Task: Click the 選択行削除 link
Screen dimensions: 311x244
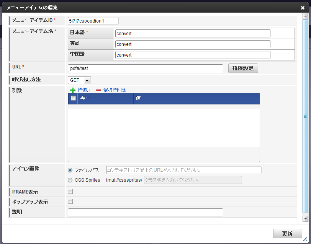Action: pos(115,90)
